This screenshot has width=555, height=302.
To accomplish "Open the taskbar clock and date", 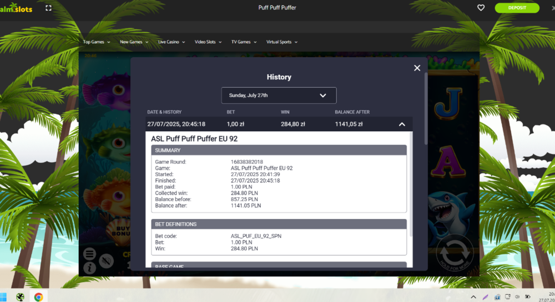I will (x=548, y=297).
